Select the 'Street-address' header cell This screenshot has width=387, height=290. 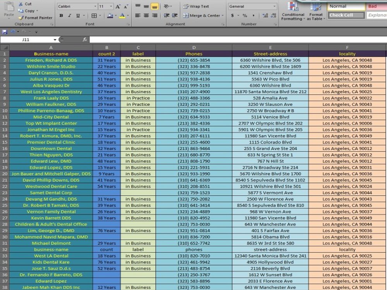(271, 54)
